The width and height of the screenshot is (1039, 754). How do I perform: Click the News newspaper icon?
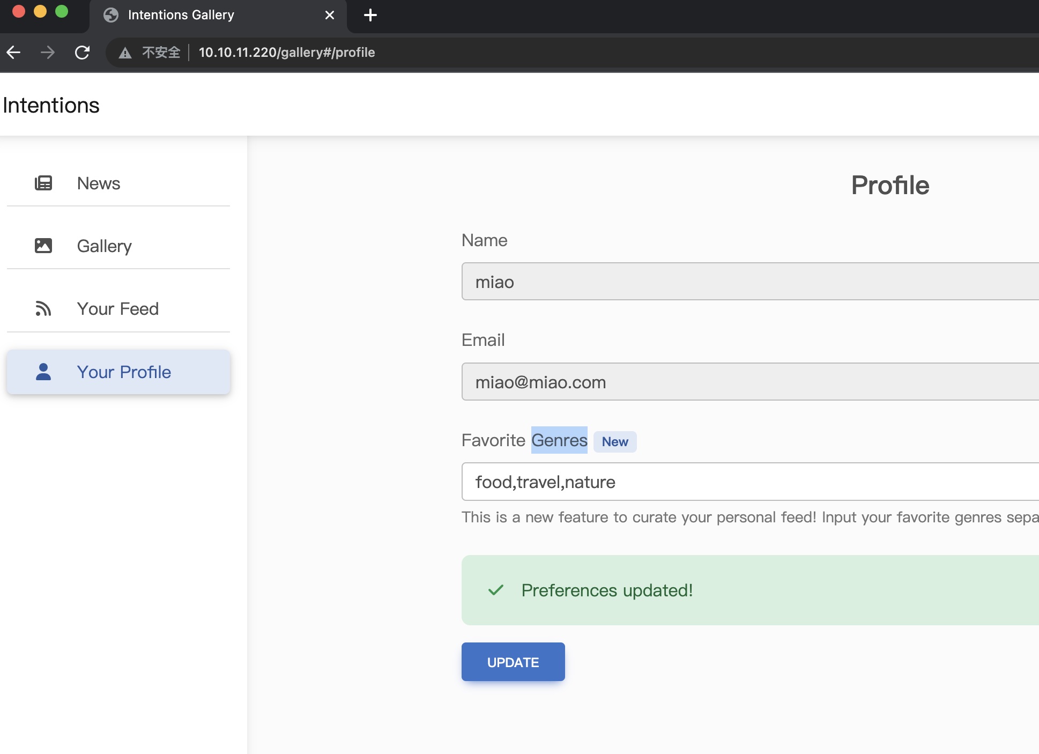[43, 183]
